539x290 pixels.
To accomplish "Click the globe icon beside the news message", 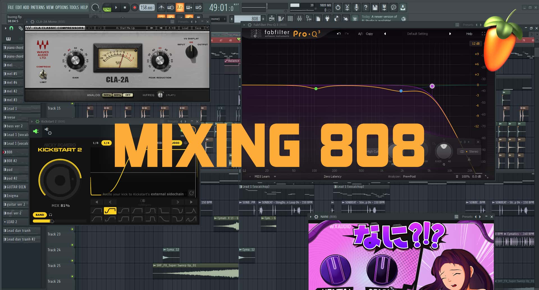I will click(404, 19).
